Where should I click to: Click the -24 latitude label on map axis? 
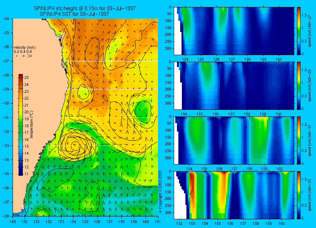6,19
